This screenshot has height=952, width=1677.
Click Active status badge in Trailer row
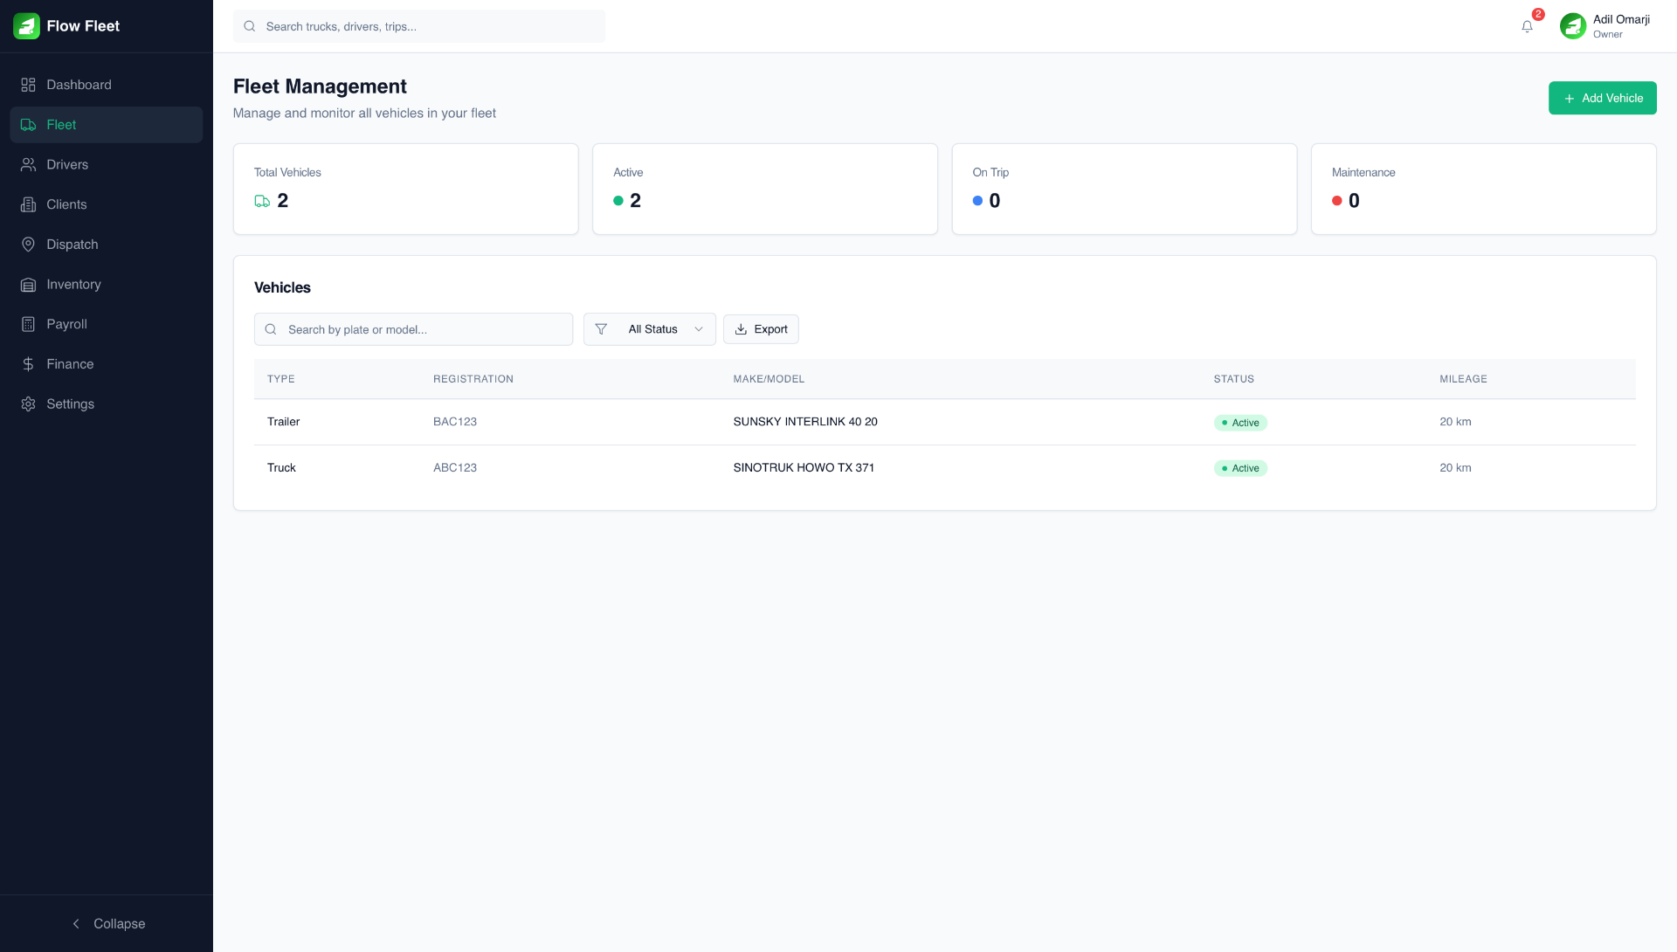pos(1240,423)
